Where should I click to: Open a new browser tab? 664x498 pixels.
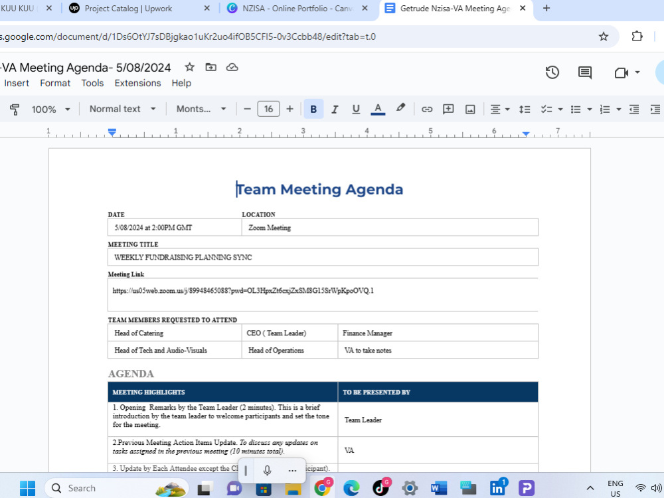pyautogui.click(x=546, y=8)
